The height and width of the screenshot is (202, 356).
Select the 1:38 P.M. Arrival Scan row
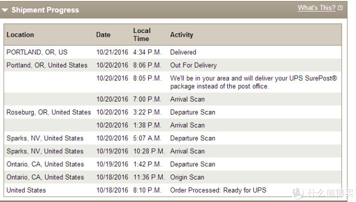pos(173,125)
